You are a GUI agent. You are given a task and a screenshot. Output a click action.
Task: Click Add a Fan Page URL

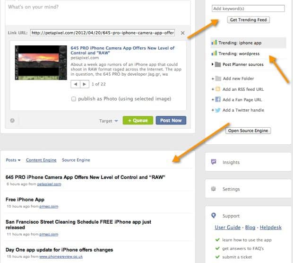(x=242, y=100)
